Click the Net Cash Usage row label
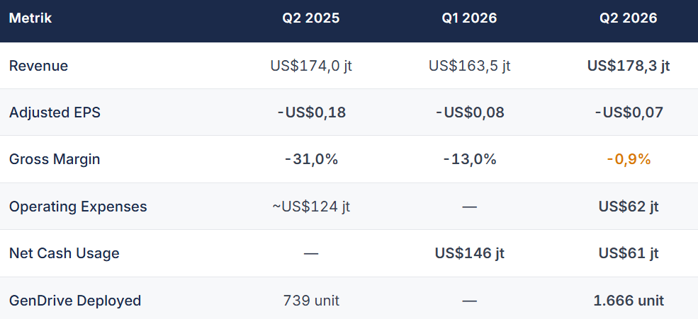Screen dimensions: 698x319 pos(64,253)
